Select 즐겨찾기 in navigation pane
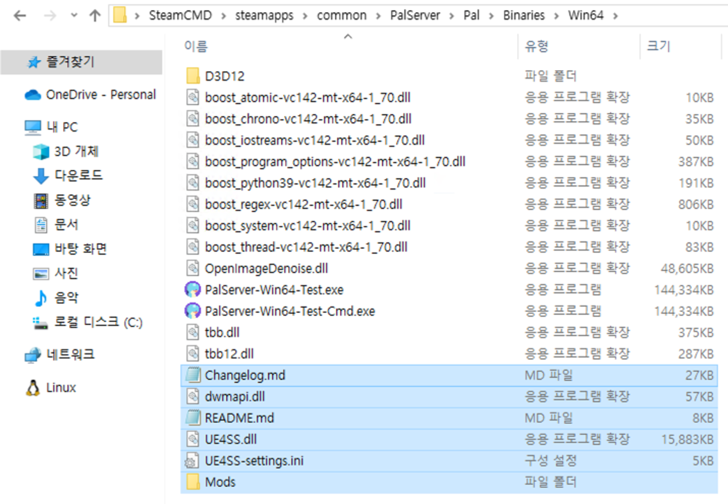The height and width of the screenshot is (504, 728). [x=70, y=62]
